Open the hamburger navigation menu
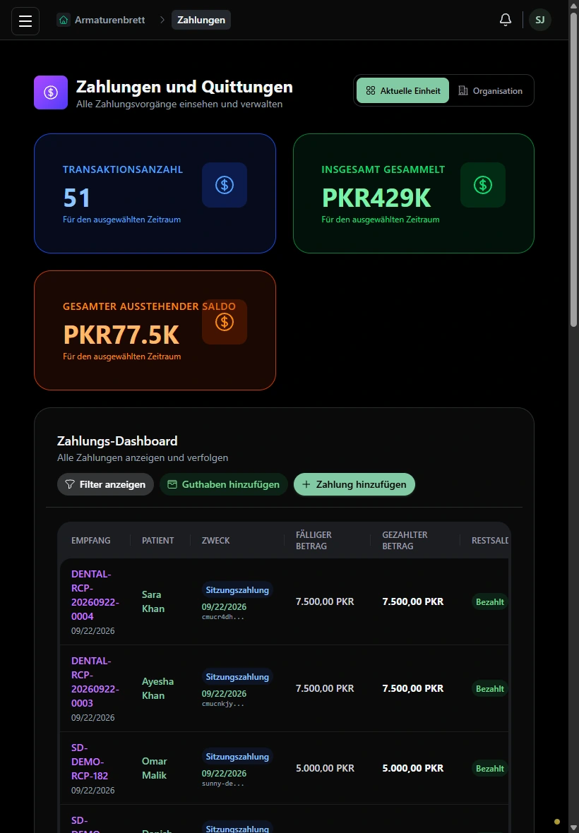 coord(25,20)
